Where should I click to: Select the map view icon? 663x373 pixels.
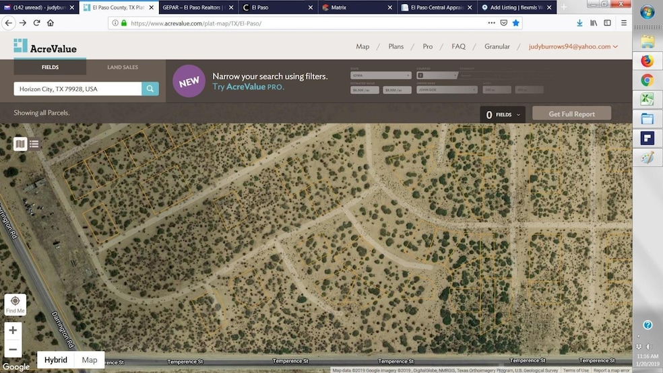pos(20,144)
